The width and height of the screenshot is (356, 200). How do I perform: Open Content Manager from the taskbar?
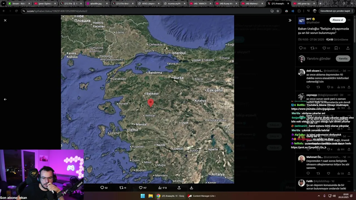[202, 196]
